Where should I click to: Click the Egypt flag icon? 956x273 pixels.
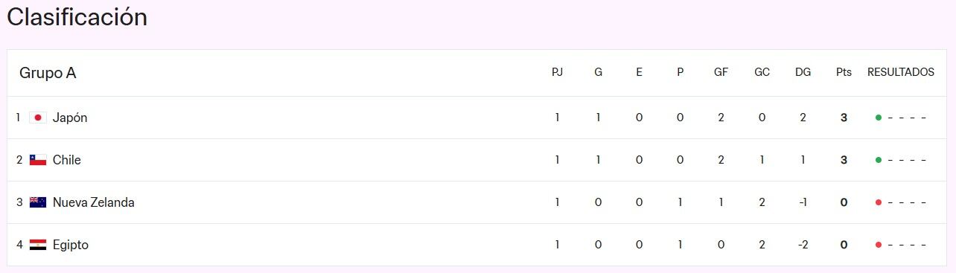click(38, 245)
